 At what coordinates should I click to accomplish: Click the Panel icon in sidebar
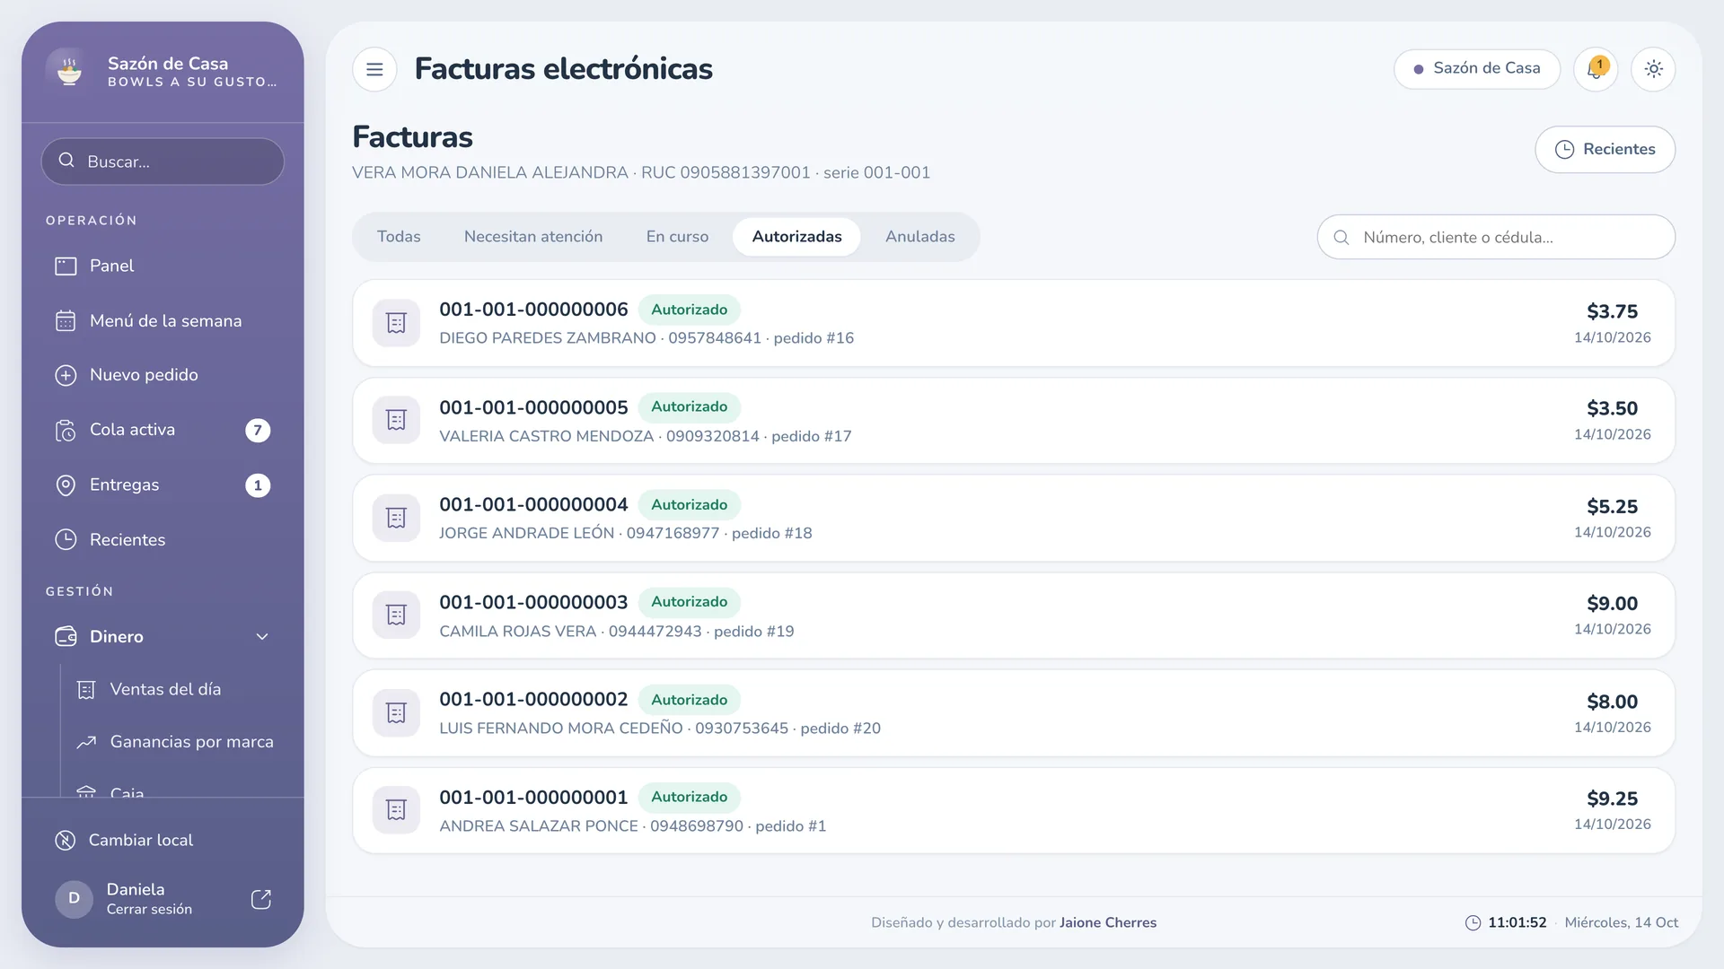(66, 266)
